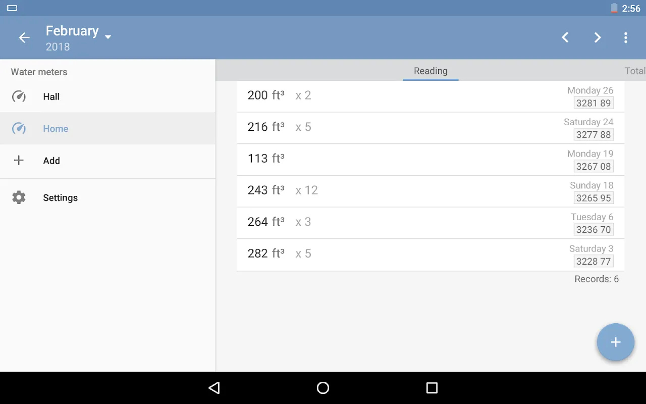Click meter value 3277 88
646x404 pixels.
pos(594,135)
